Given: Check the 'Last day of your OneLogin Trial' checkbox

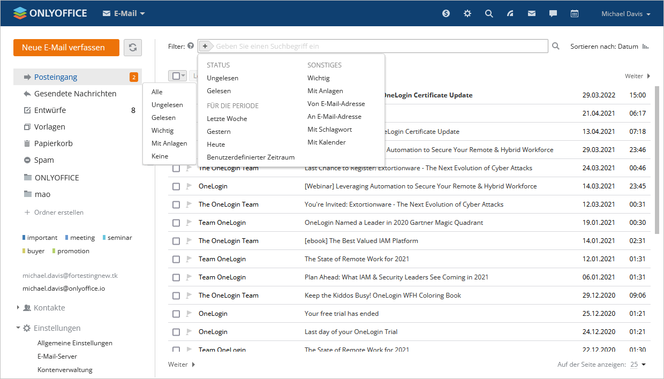Looking at the screenshot, I should coord(176,332).
